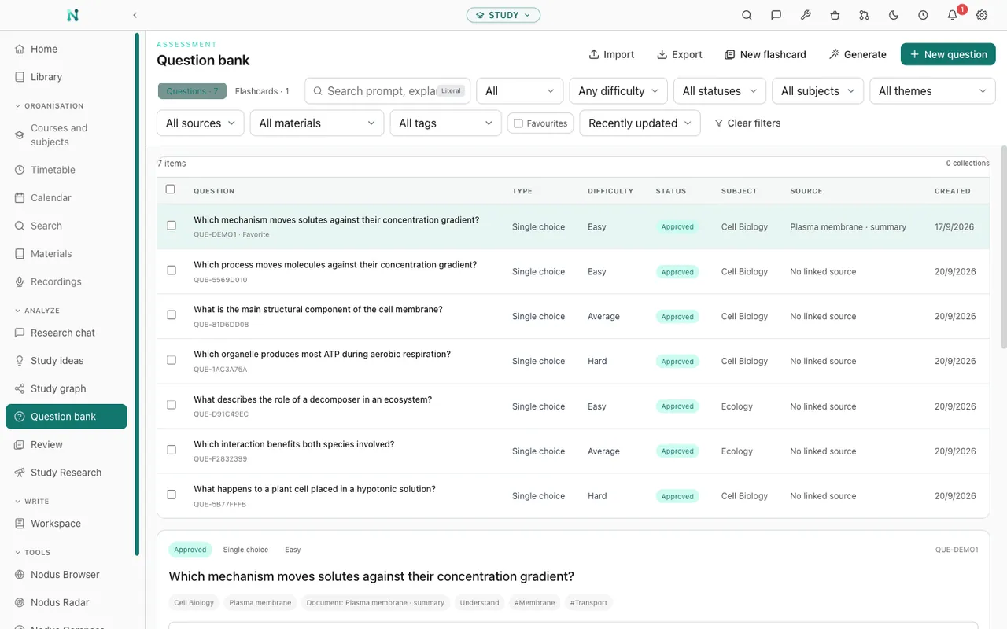Viewport: 1007px width, 629px height.
Task: Open Calendar in the sidebar
Action: pos(66,198)
